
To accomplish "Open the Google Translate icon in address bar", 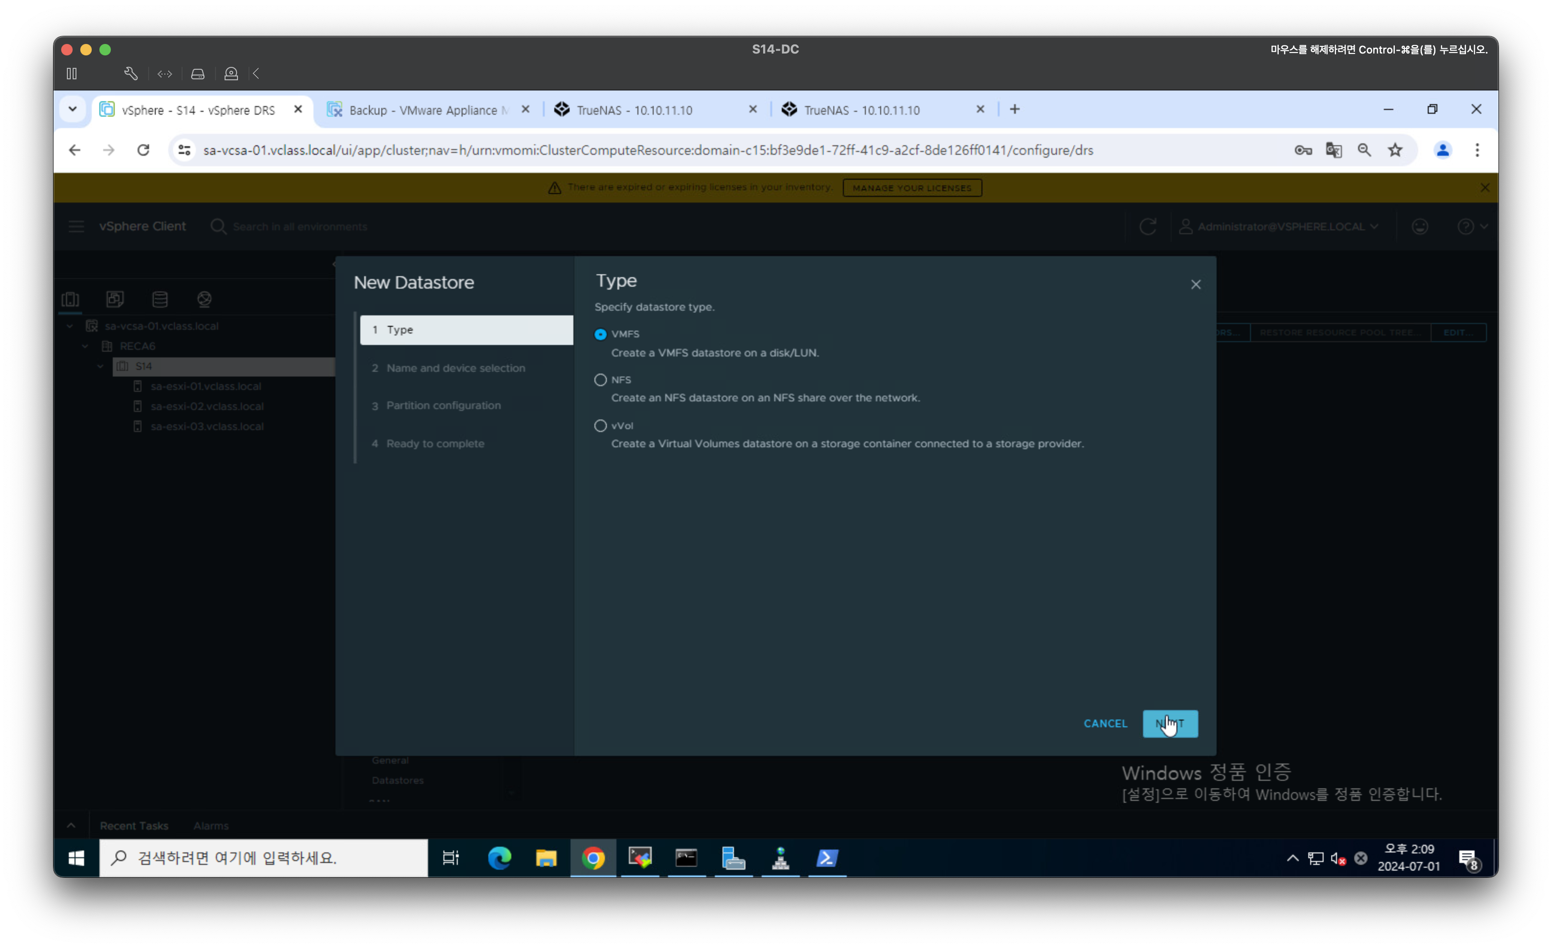I will [x=1334, y=150].
